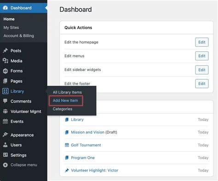218x181 pixels.
Task: Open Categories in Library submenu
Action: tap(63, 109)
